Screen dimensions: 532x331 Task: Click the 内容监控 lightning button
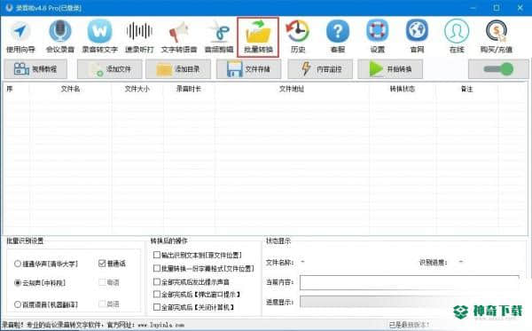320,69
